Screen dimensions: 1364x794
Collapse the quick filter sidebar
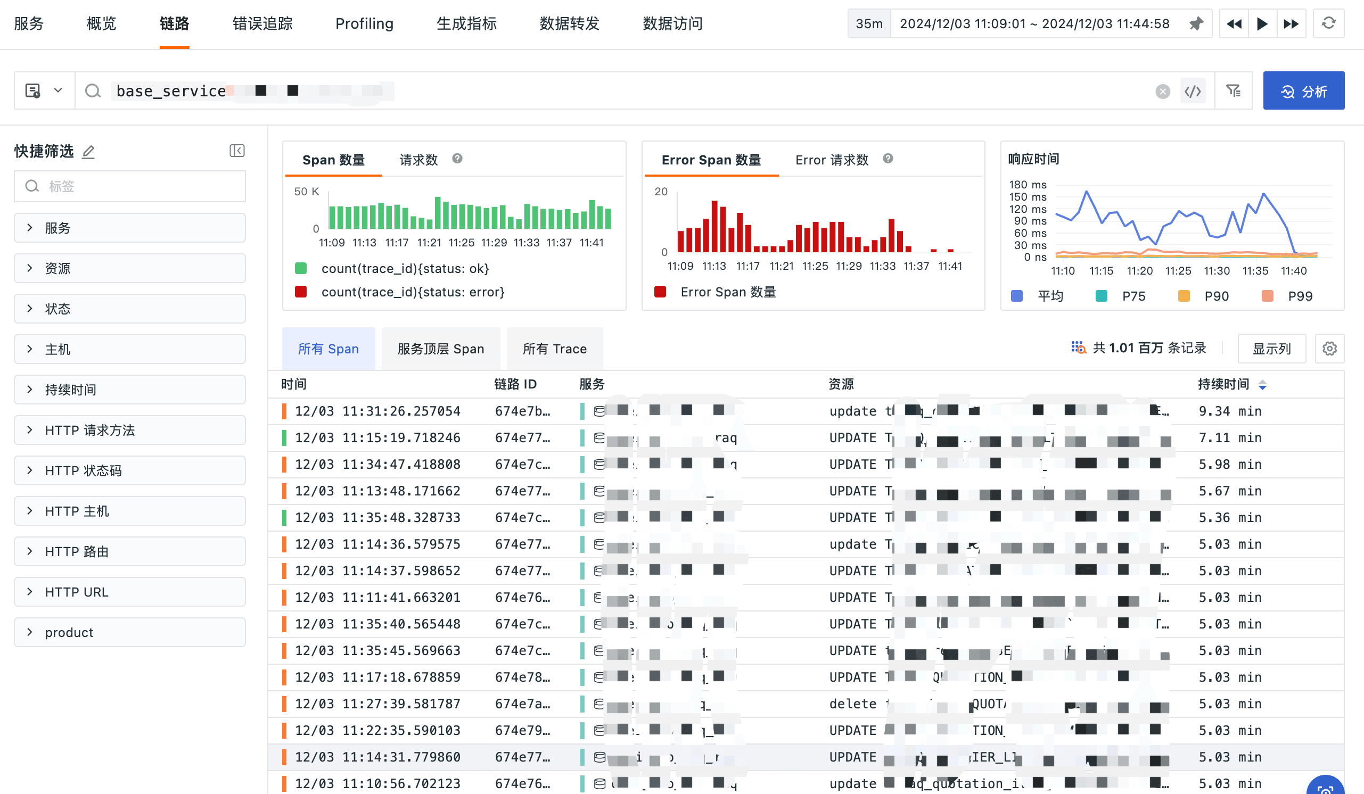[x=237, y=151]
